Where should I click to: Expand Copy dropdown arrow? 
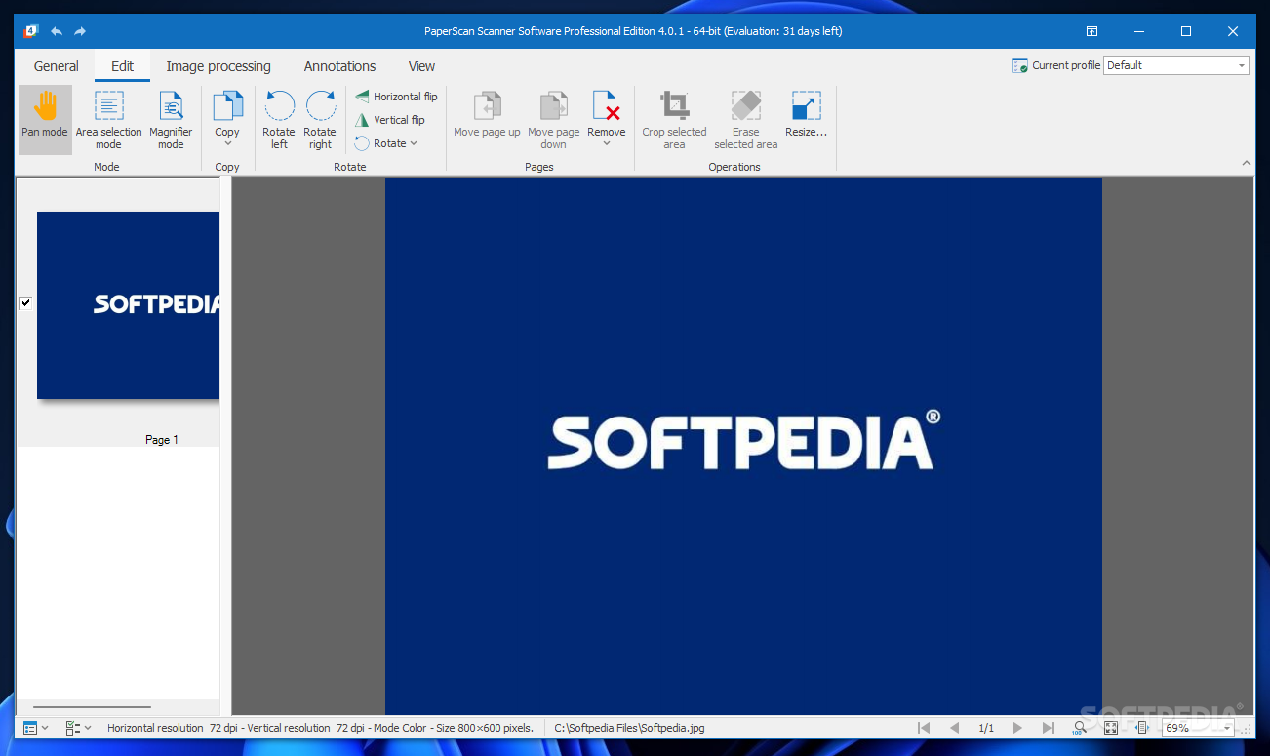pos(227,144)
